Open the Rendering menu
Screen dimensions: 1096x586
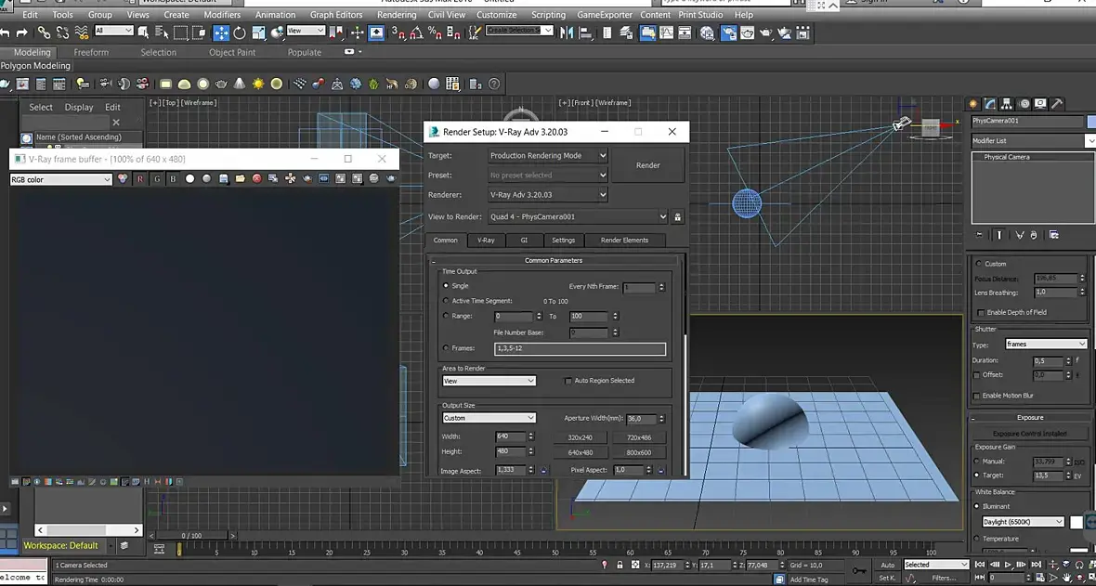click(x=397, y=15)
